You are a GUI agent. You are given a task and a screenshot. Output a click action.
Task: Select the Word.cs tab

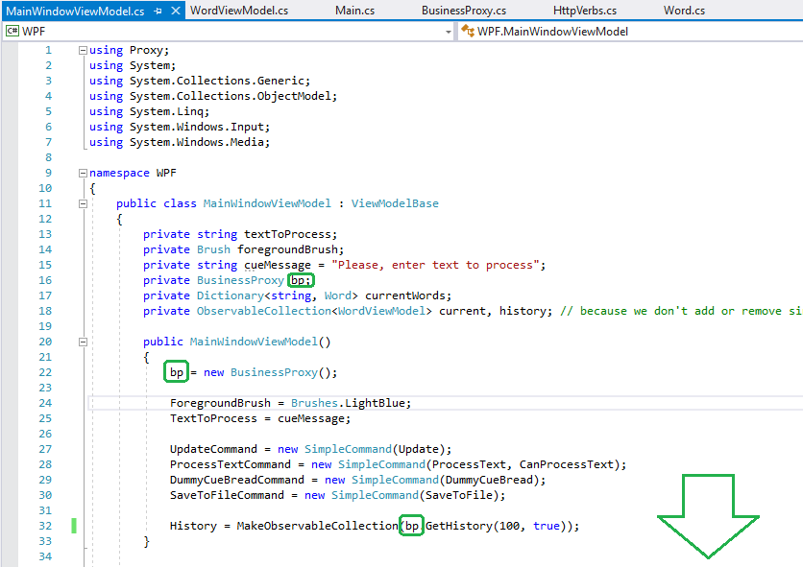684,11
